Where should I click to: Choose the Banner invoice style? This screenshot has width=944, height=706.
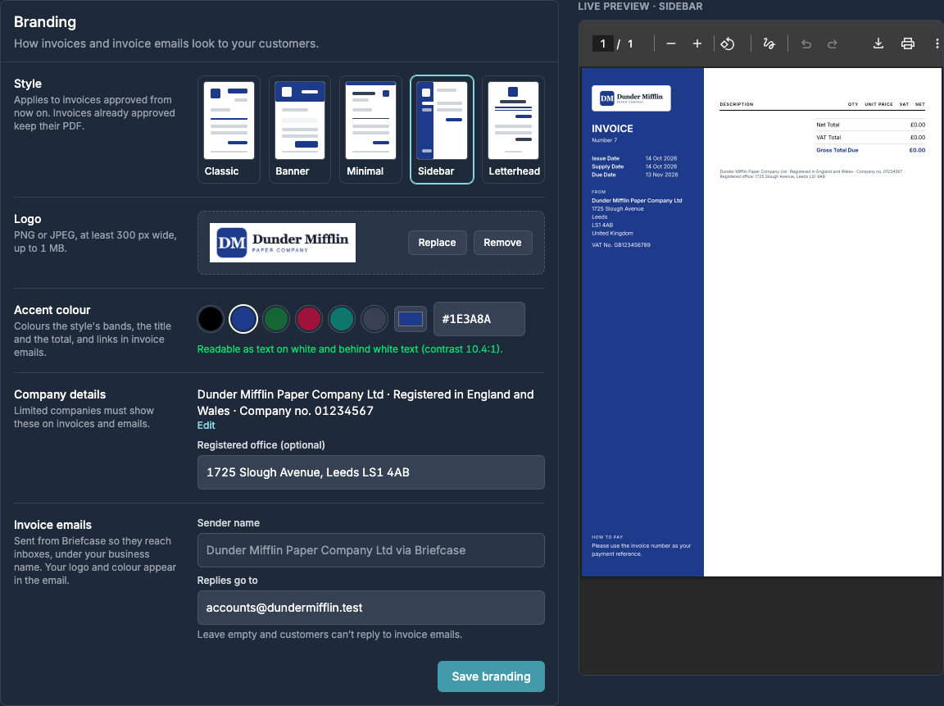(x=300, y=130)
